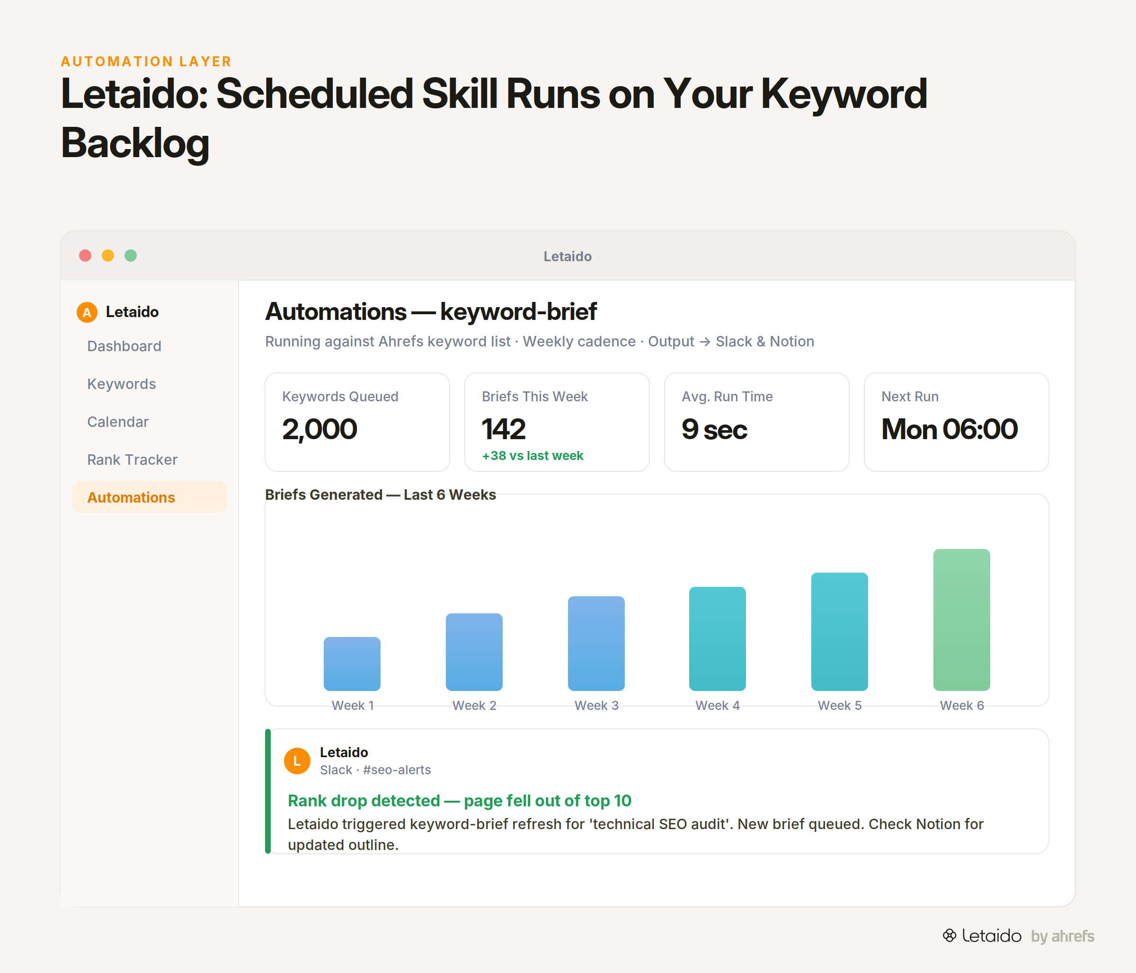The image size is (1136, 973).
Task: Select the Week 1 bar in chart
Action: [352, 664]
